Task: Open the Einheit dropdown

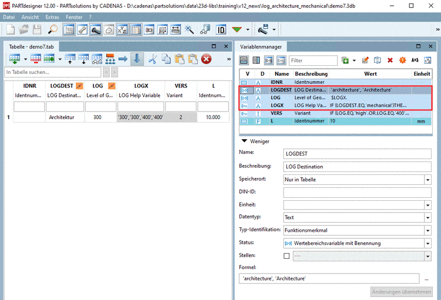Action: pyautogui.click(x=427, y=205)
